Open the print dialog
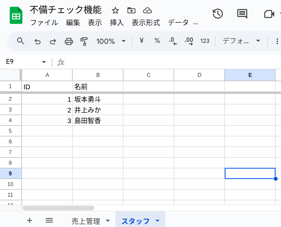 68,41
